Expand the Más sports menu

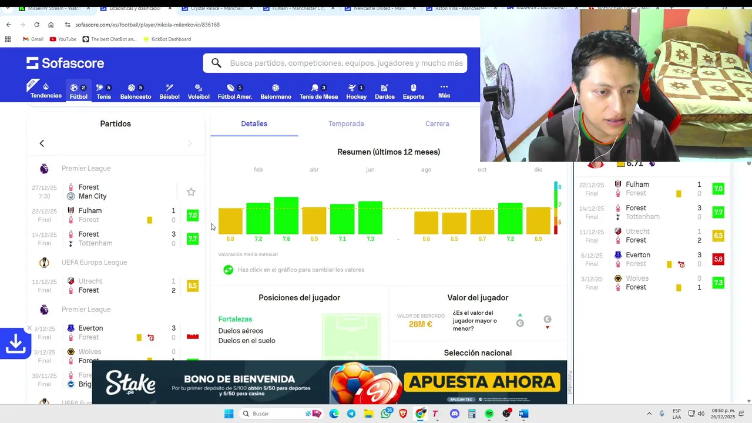pos(444,90)
